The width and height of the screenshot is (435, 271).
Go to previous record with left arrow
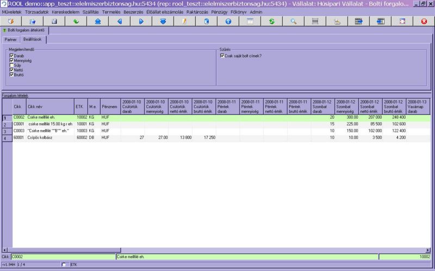119,21
